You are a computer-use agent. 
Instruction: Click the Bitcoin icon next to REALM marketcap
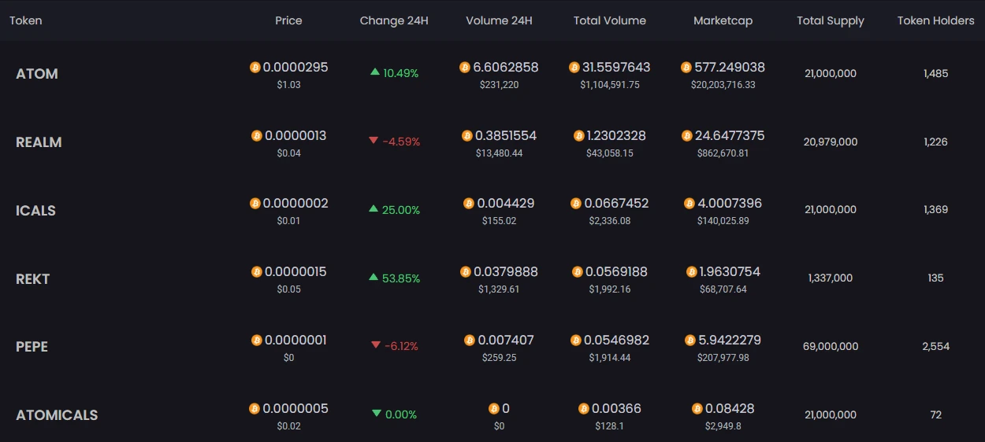[687, 136]
